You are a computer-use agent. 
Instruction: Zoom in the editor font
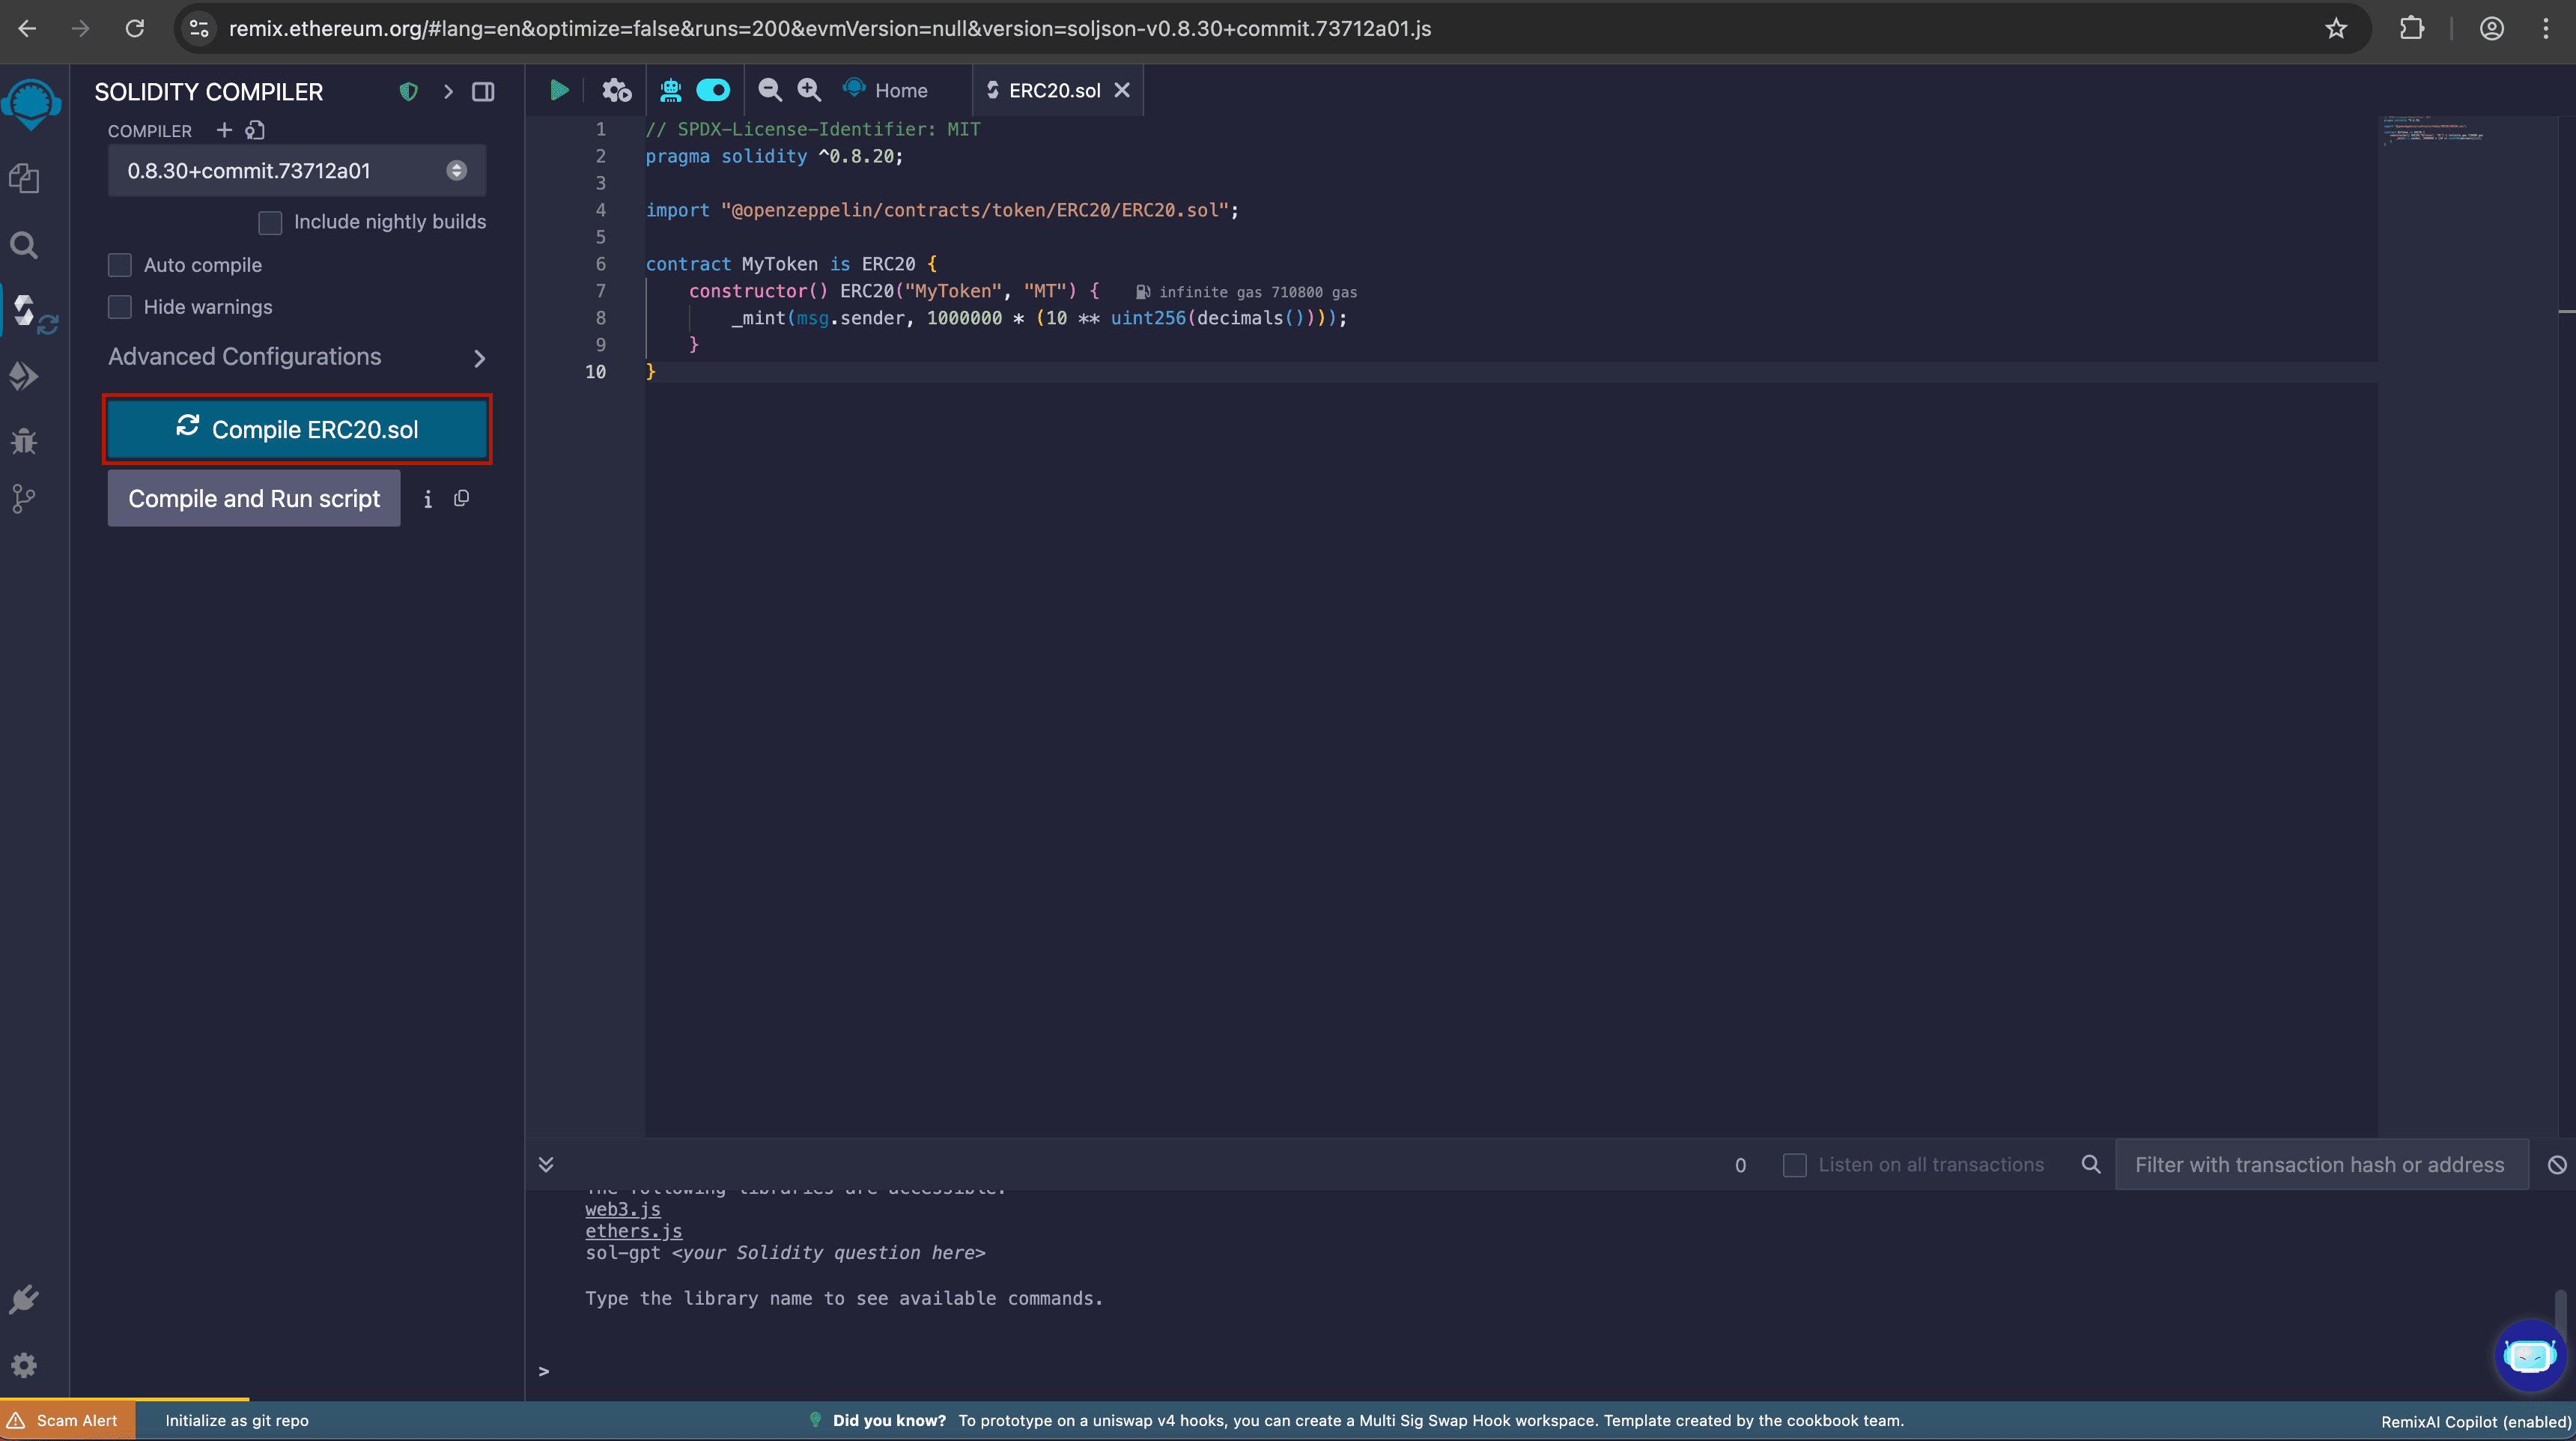(x=809, y=90)
